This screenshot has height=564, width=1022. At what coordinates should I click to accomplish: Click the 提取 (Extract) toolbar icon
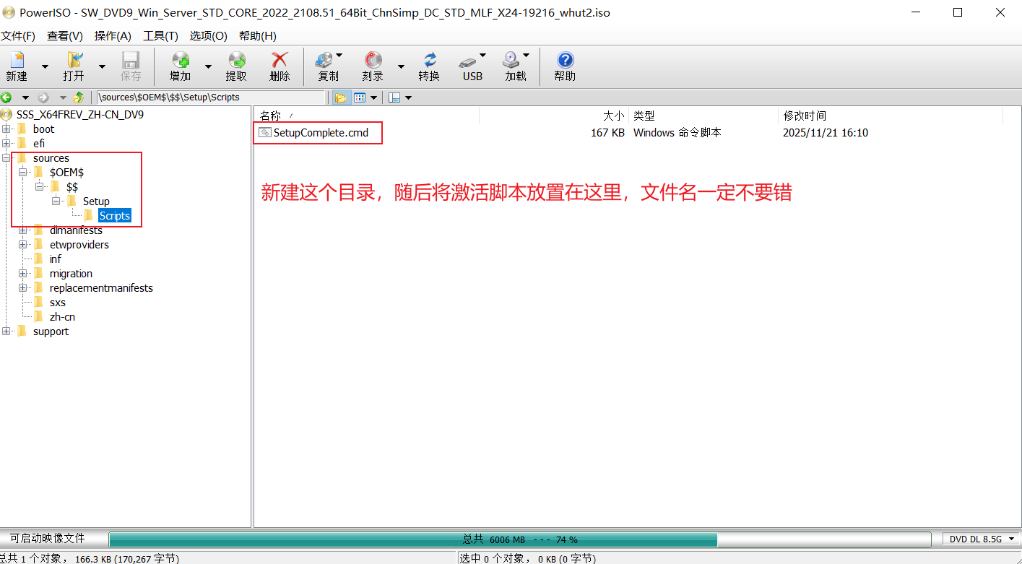(236, 60)
